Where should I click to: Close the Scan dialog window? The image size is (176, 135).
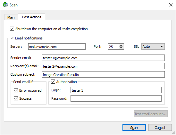click(171, 5)
